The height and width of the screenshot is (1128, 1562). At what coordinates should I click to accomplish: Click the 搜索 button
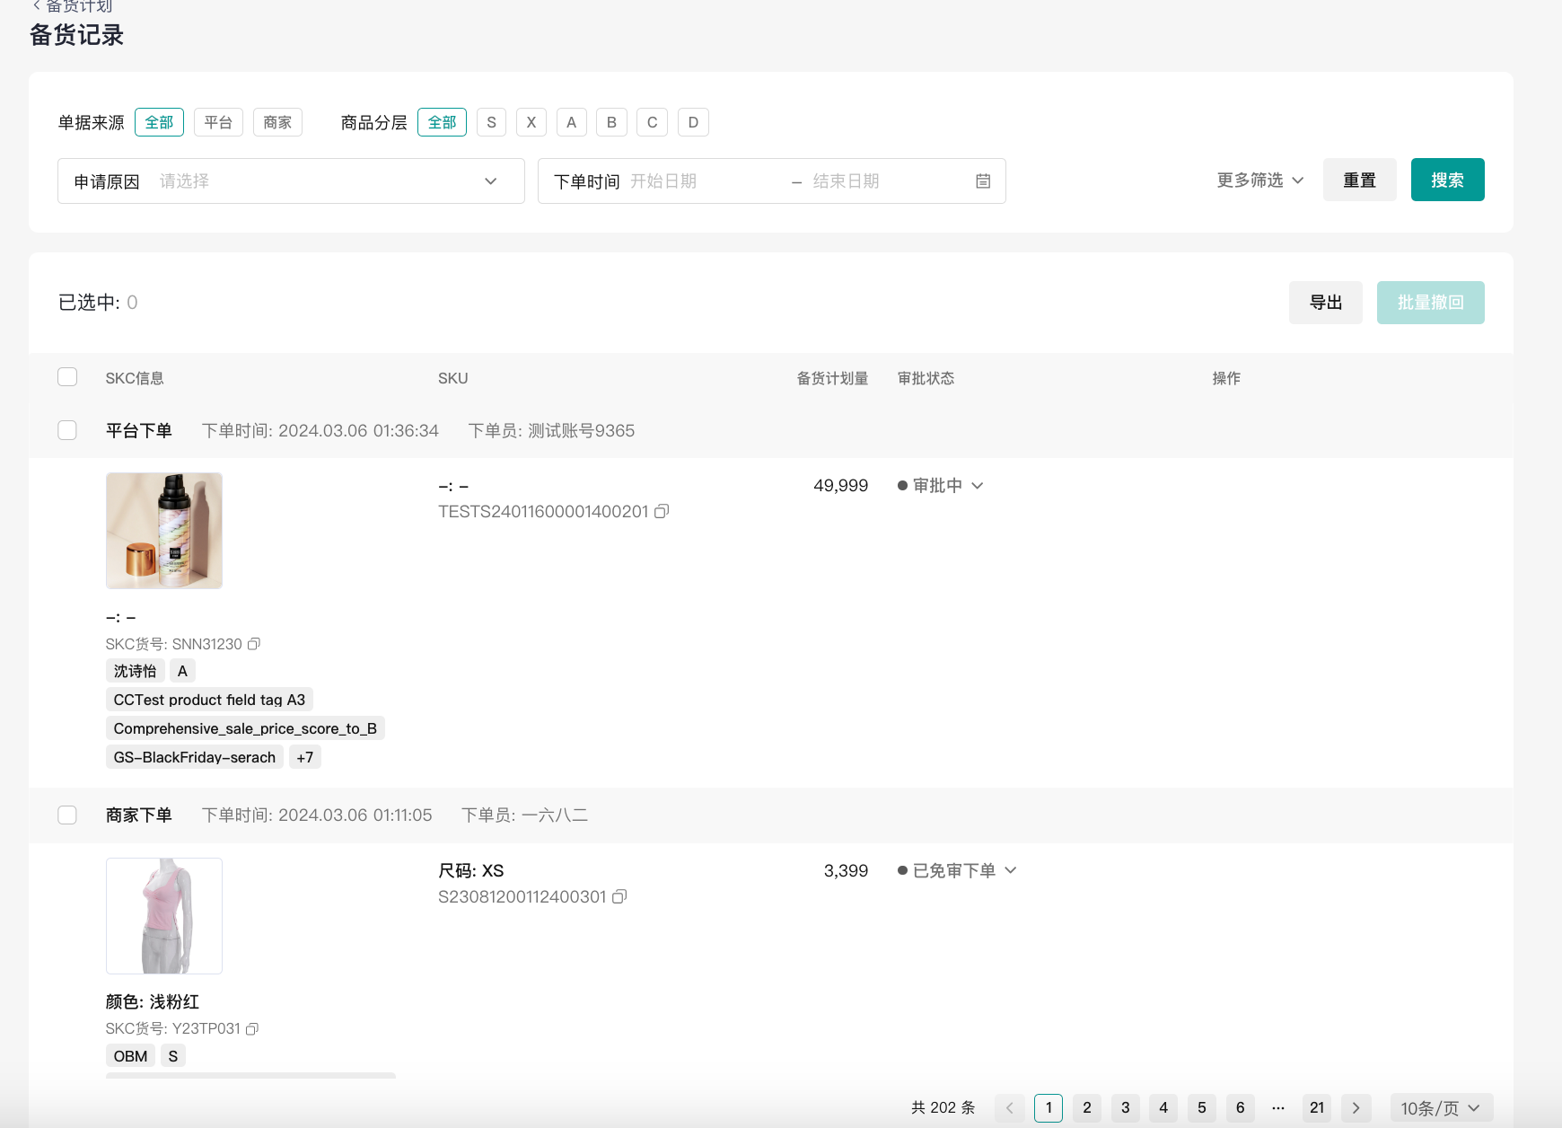[x=1447, y=180]
